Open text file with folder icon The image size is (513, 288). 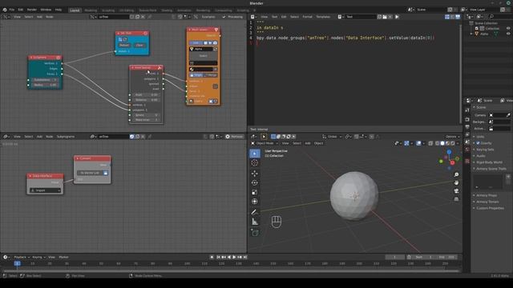pos(385,17)
